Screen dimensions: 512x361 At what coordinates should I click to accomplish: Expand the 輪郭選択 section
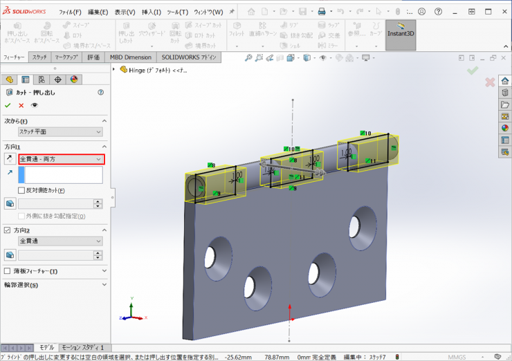click(x=104, y=285)
